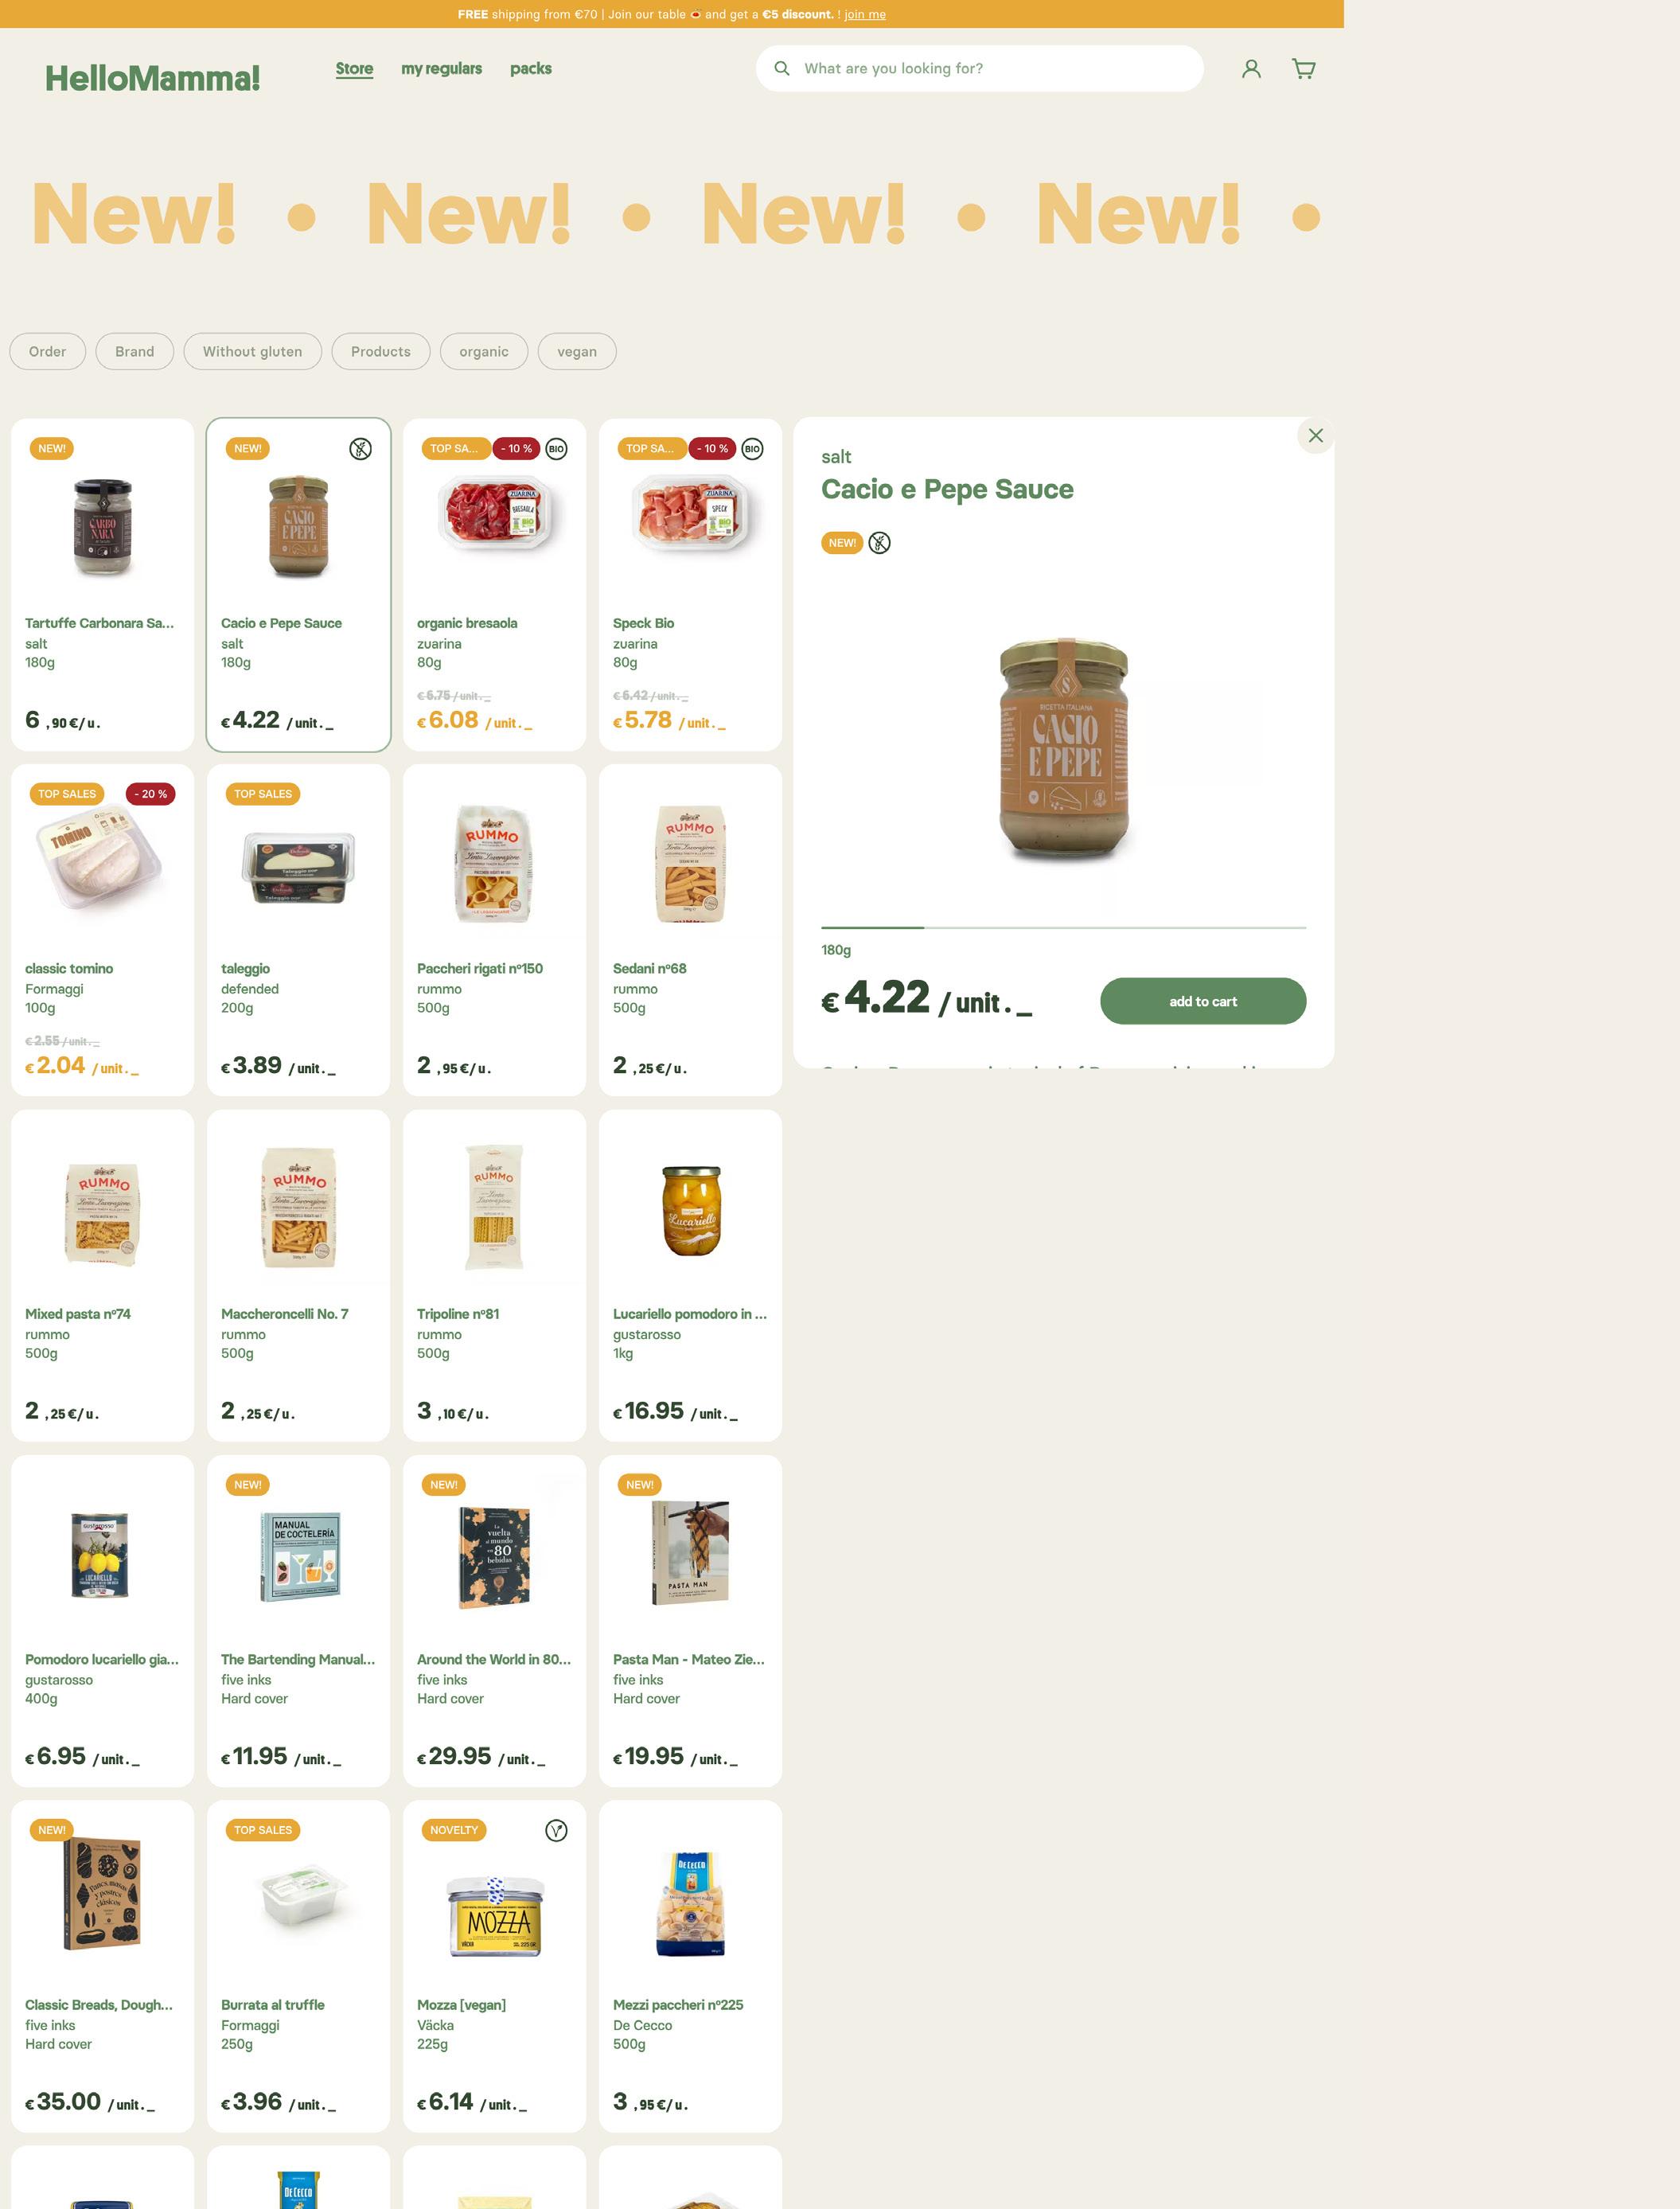Screen dimensions: 1680x2209
Task: Click BIO icon on Speck Bio card
Action: coord(752,449)
